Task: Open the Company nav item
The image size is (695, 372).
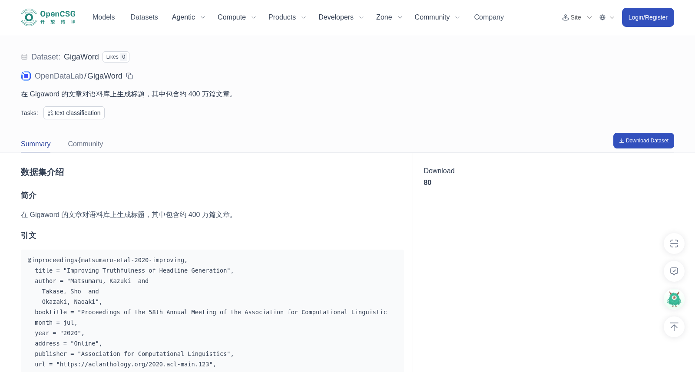Action: point(489,17)
